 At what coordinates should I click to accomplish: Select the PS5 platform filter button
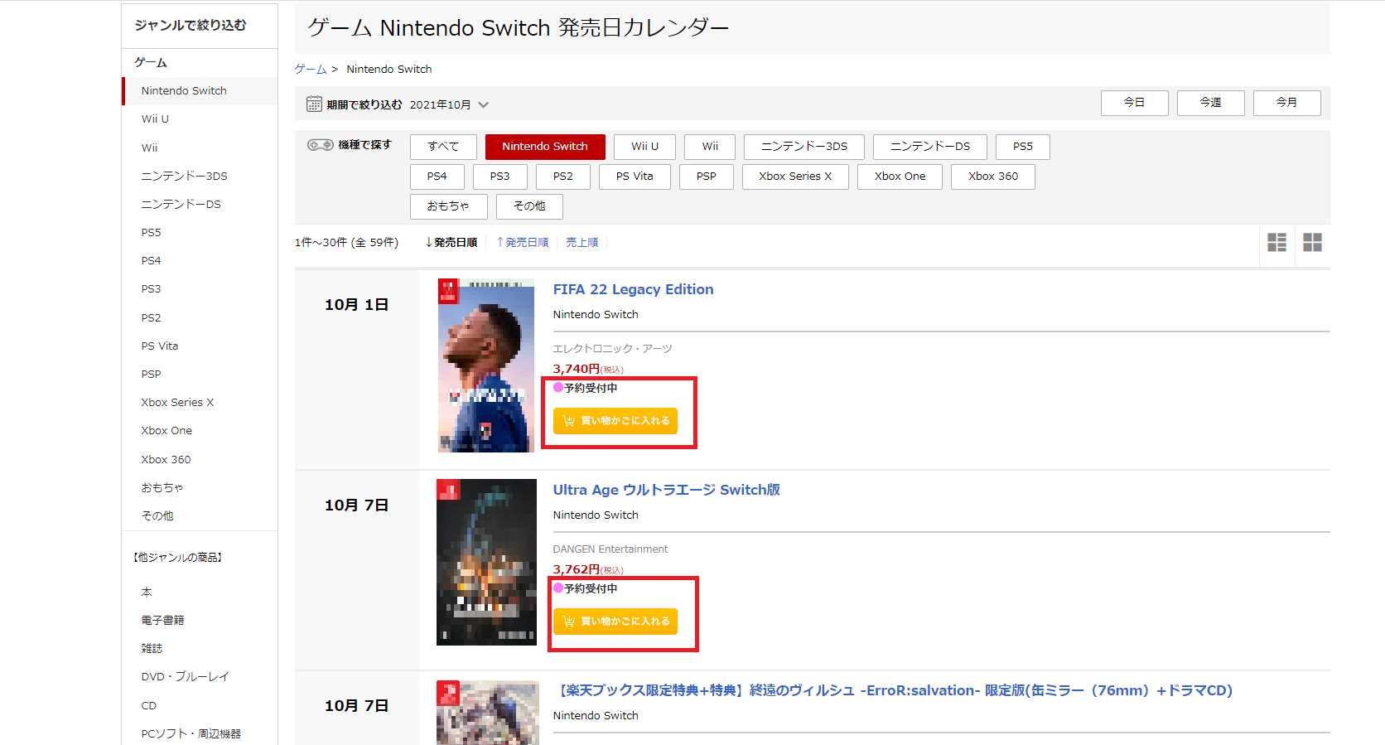click(x=1023, y=147)
